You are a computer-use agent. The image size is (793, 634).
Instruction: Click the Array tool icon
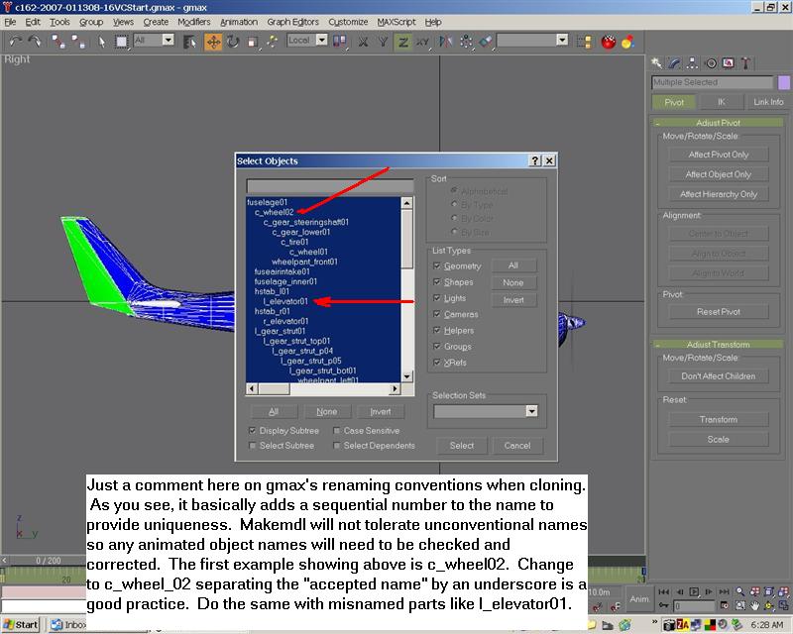point(466,42)
